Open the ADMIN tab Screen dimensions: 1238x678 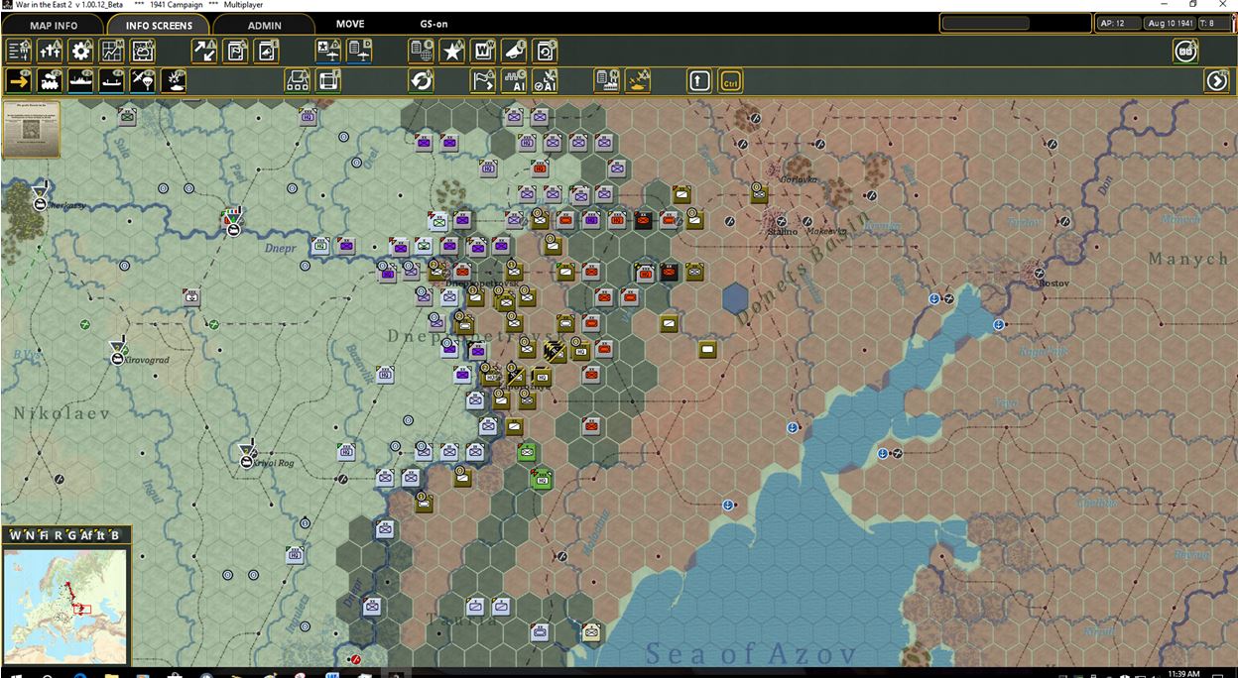tap(264, 25)
